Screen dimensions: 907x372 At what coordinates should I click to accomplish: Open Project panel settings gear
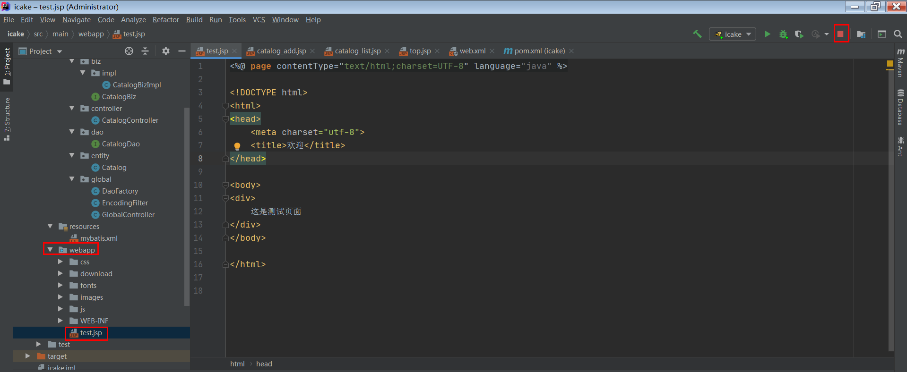pos(166,51)
